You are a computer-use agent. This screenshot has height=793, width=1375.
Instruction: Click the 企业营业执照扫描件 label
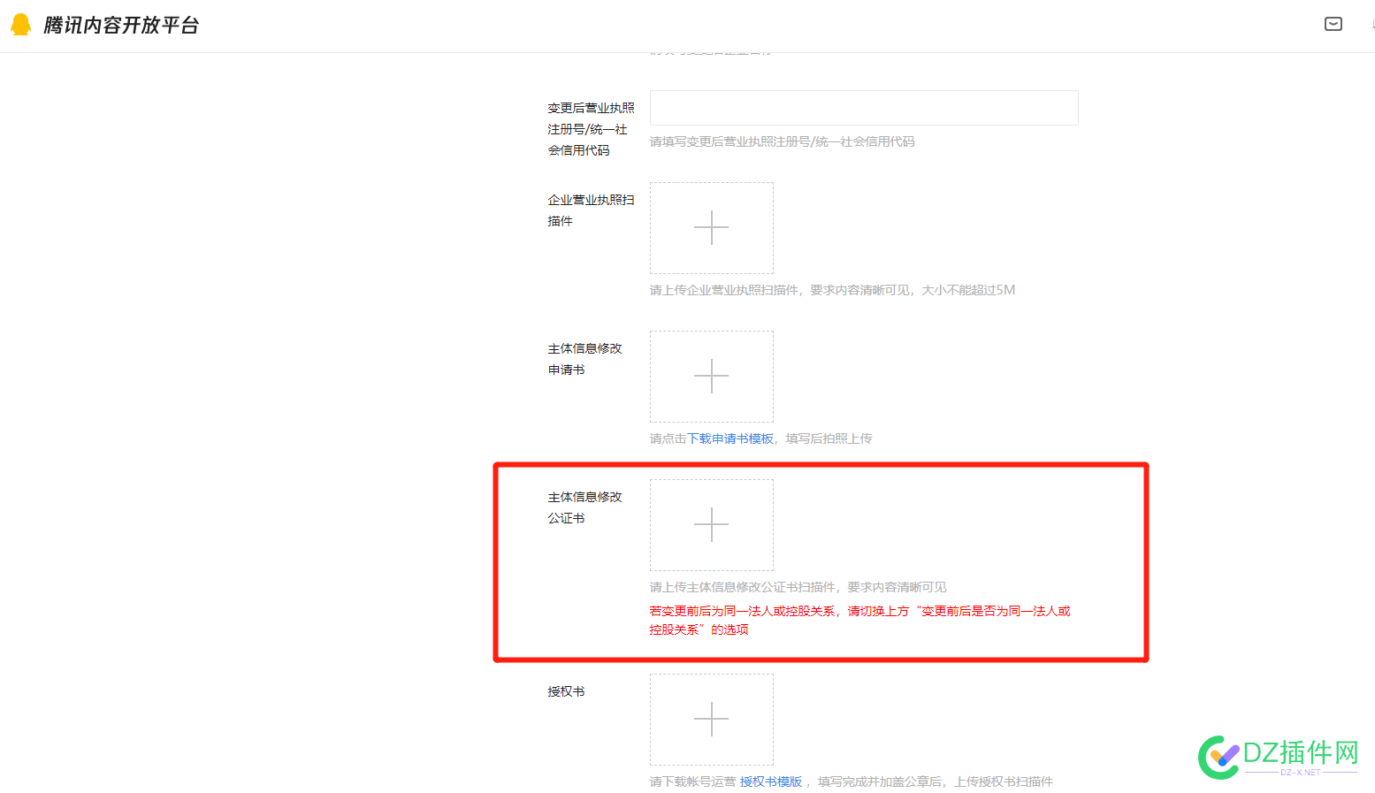coord(591,210)
